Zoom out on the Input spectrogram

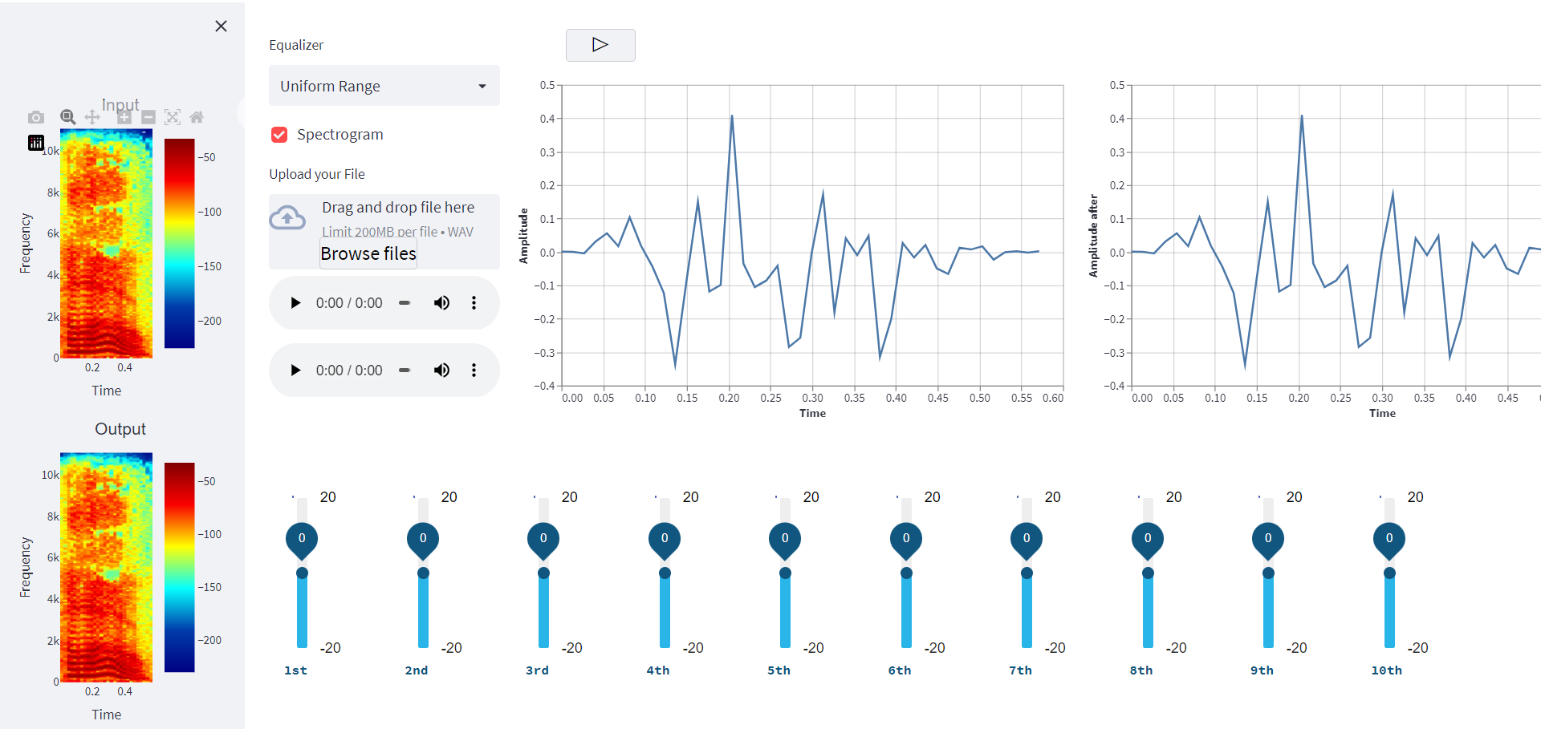coord(148,117)
